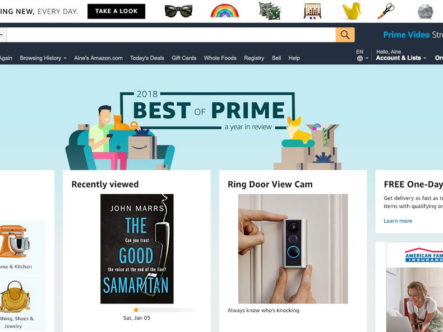Click the TAKE A LOOK button
Image resolution: width=443 pixels, height=332 pixels.
(x=117, y=11)
